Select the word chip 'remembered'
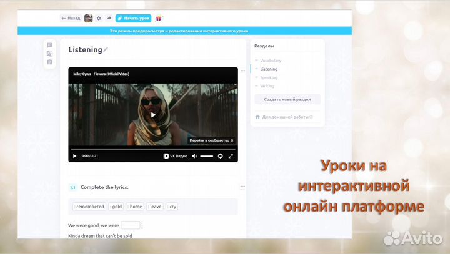Image resolution: width=450 pixels, height=254 pixels. click(x=89, y=207)
